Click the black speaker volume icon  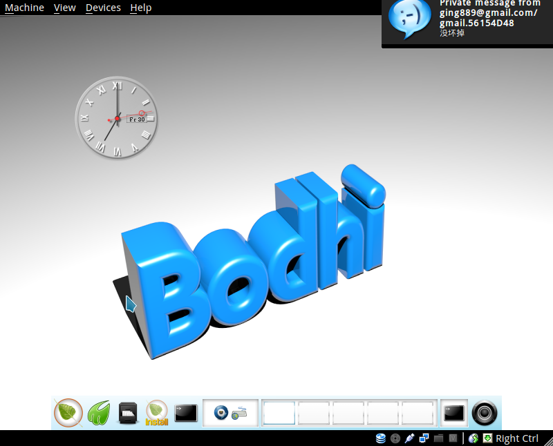[485, 413]
